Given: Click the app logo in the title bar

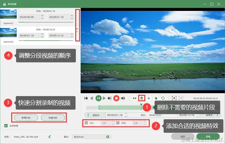Looking at the screenshot, I should click(4, 4).
